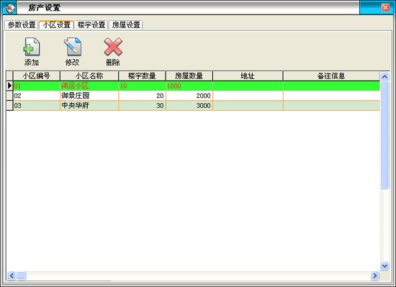
Task: Click the scroll left arrow
Action: (11, 275)
